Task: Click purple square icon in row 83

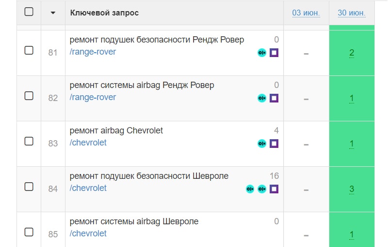Action: (x=274, y=144)
